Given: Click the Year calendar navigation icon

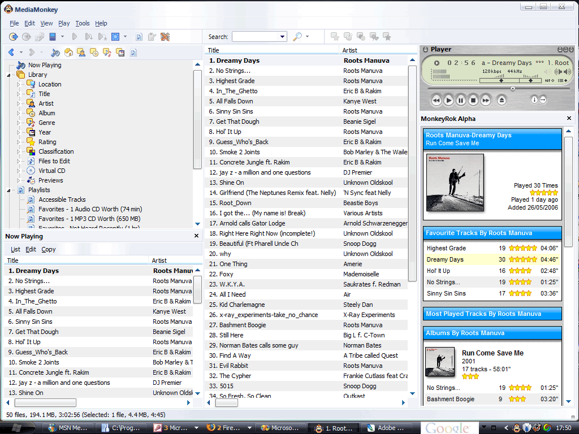Looking at the screenshot, I should click(120, 53).
